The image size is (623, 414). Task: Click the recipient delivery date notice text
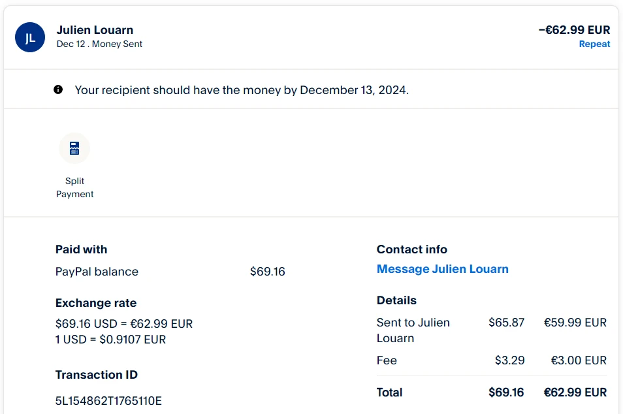[242, 90]
